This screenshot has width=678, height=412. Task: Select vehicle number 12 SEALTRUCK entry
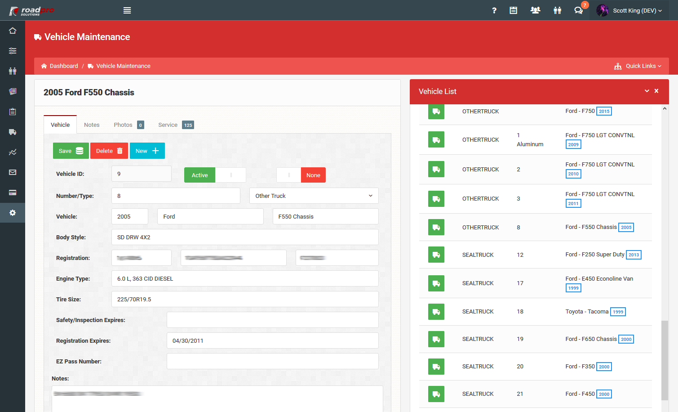coord(536,255)
